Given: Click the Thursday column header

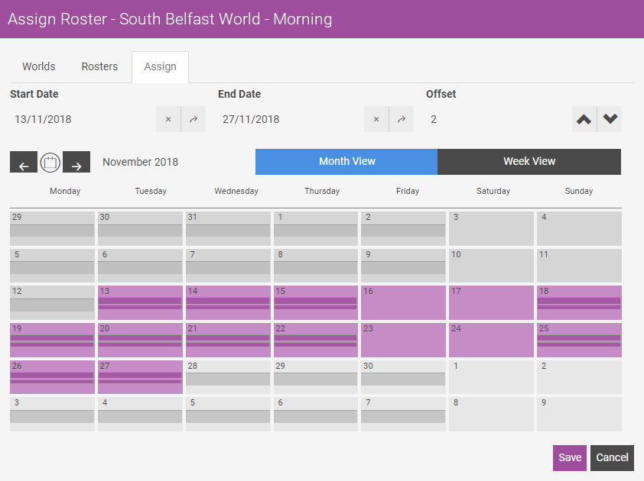Looking at the screenshot, I should pyautogui.click(x=322, y=191).
